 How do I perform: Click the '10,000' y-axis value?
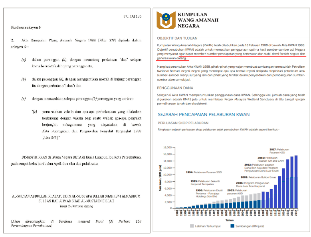(167, 175)
